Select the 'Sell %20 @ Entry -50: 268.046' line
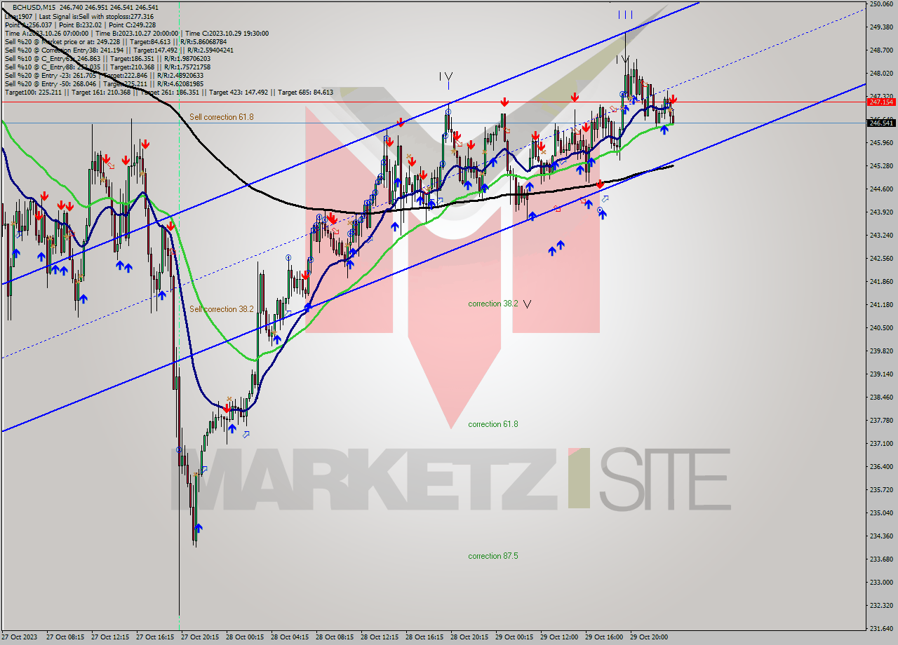The image size is (898, 645). click(104, 83)
